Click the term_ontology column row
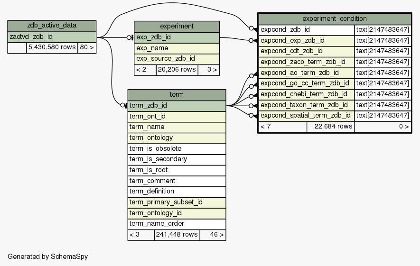The width and height of the screenshot is (420, 266). 177,138
